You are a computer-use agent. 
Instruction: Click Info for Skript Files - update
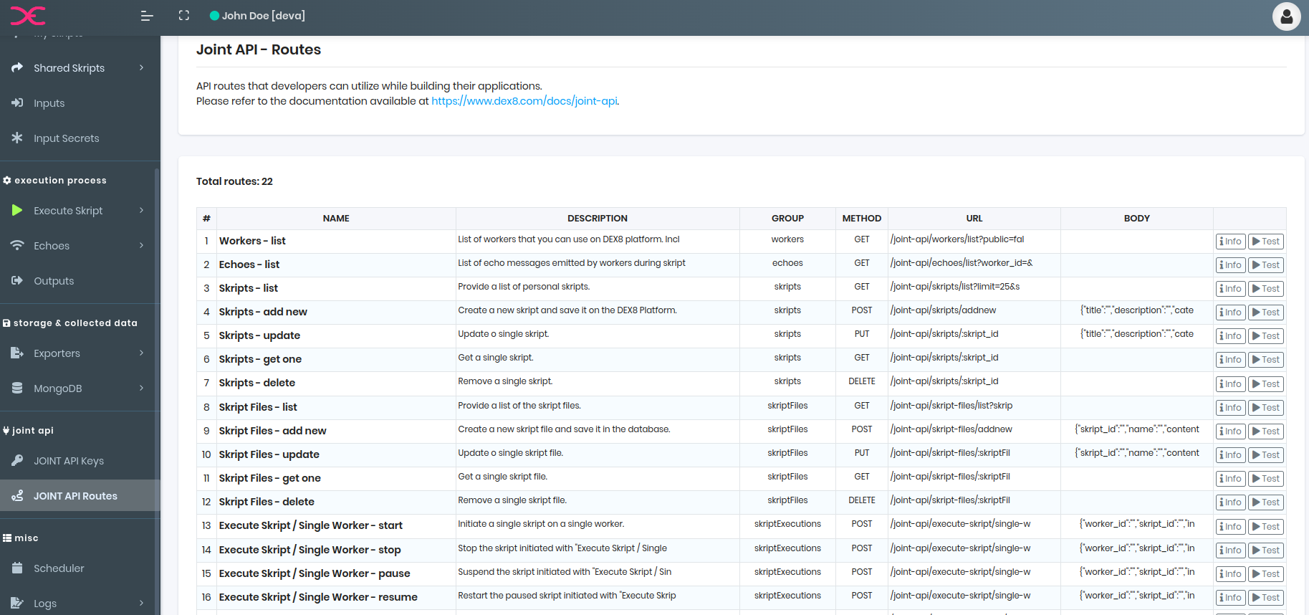[1231, 455]
